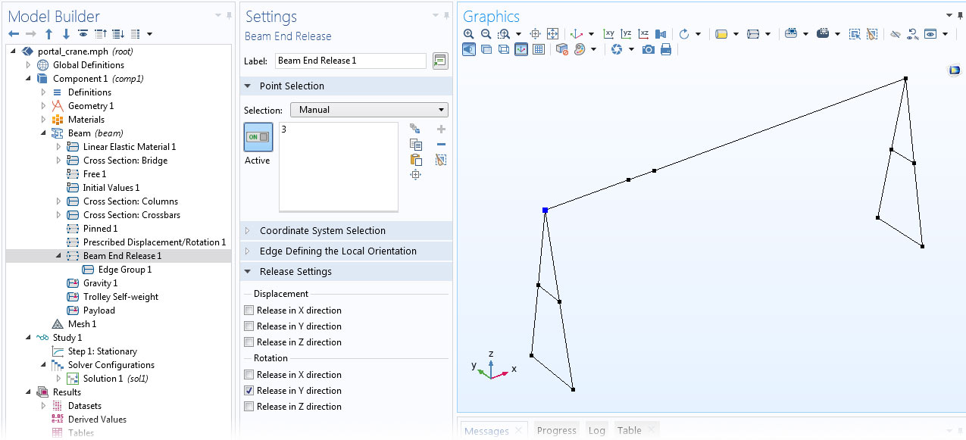Move up using the blue up arrow
Image resolution: width=966 pixels, height=440 pixels.
point(48,34)
